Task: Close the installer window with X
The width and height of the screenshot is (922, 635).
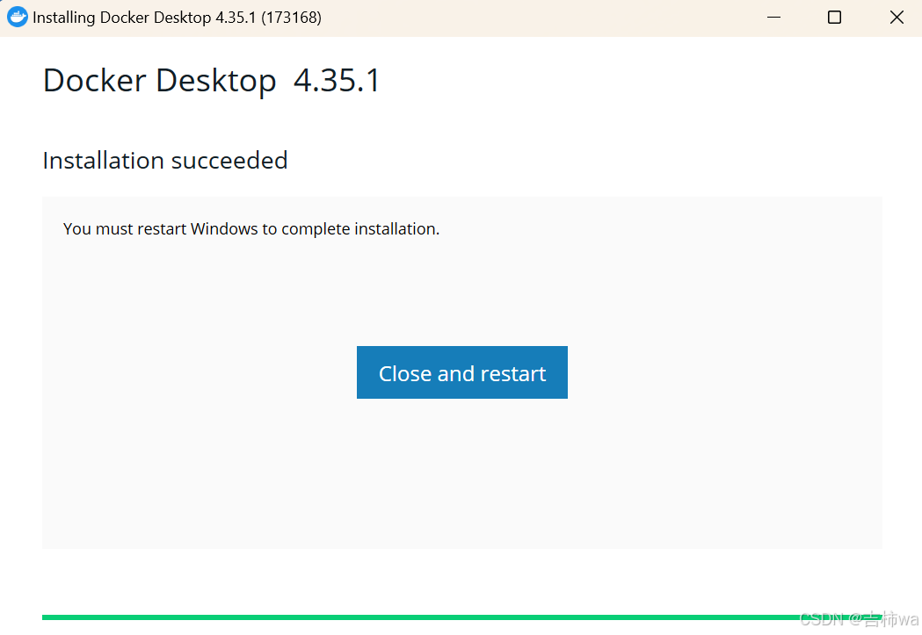Action: pos(897,18)
